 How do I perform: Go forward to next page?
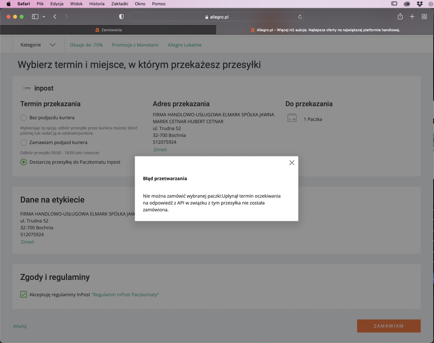(x=66, y=16)
